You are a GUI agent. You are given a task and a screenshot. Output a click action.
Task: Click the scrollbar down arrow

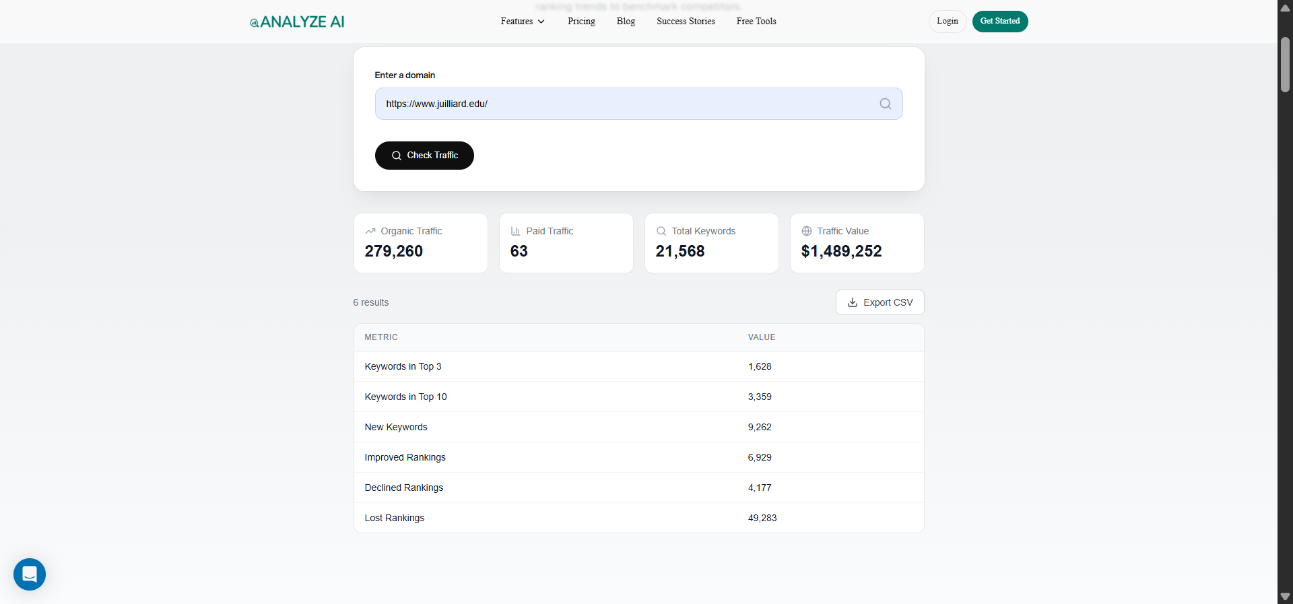coord(1285,597)
